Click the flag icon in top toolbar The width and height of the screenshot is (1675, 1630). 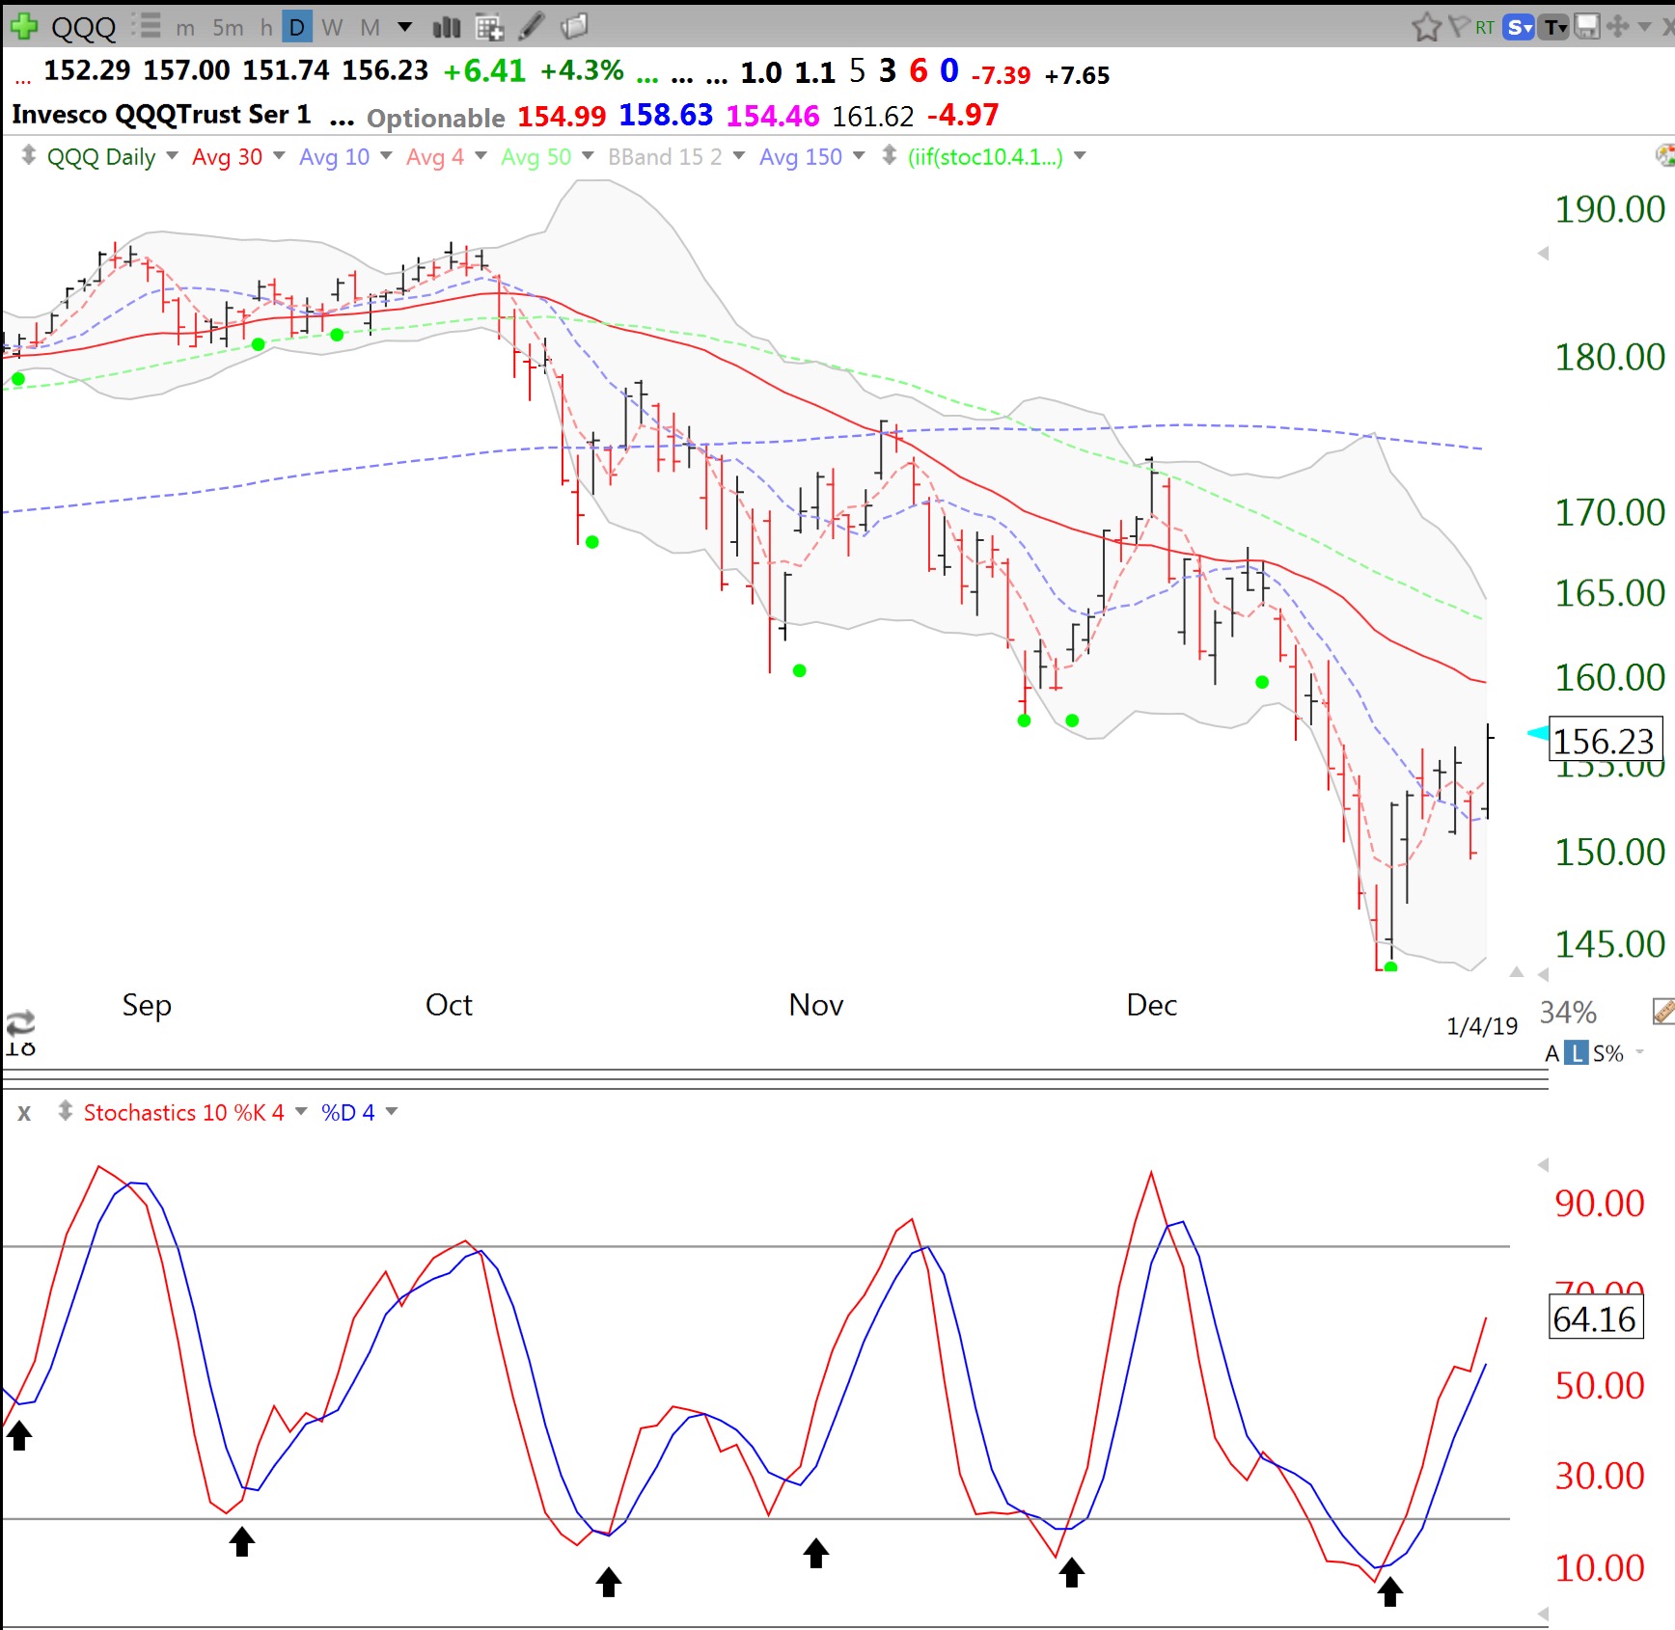point(1460,26)
